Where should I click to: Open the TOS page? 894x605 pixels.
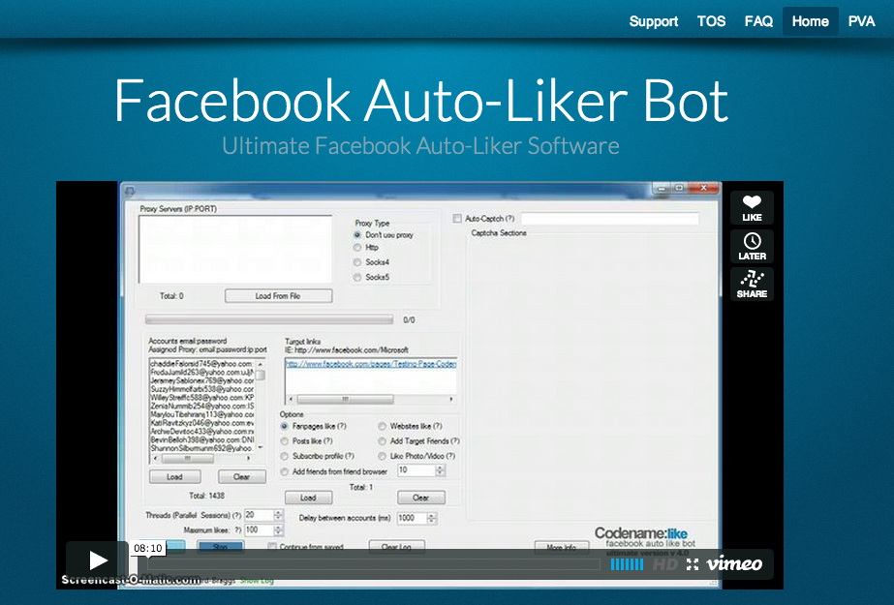coord(711,21)
